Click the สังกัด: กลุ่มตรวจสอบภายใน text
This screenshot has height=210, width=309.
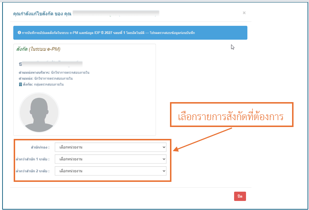[43, 84]
